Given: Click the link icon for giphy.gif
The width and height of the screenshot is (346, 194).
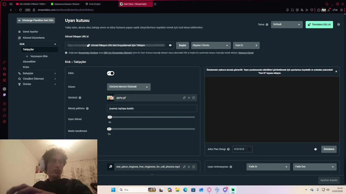Looking at the screenshot, I should [184, 98].
